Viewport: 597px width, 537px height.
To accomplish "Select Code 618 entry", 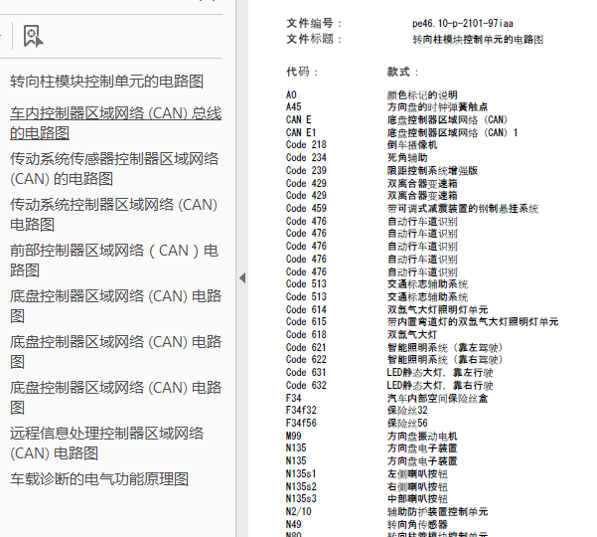I will click(x=306, y=334).
